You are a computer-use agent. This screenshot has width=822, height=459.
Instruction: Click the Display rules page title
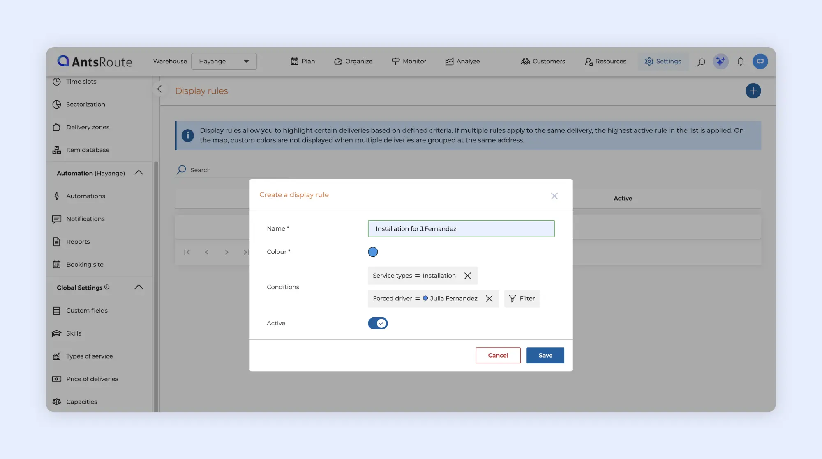point(201,91)
